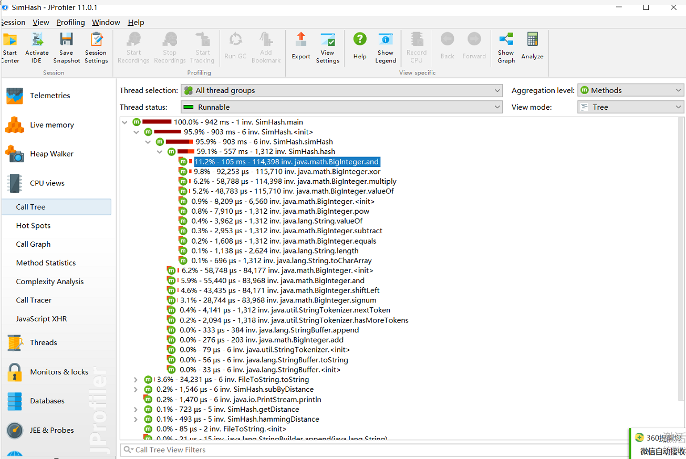Collapse the SimHash.simHash tree node
Image resolution: width=686 pixels, height=459 pixels.
[x=148, y=142]
